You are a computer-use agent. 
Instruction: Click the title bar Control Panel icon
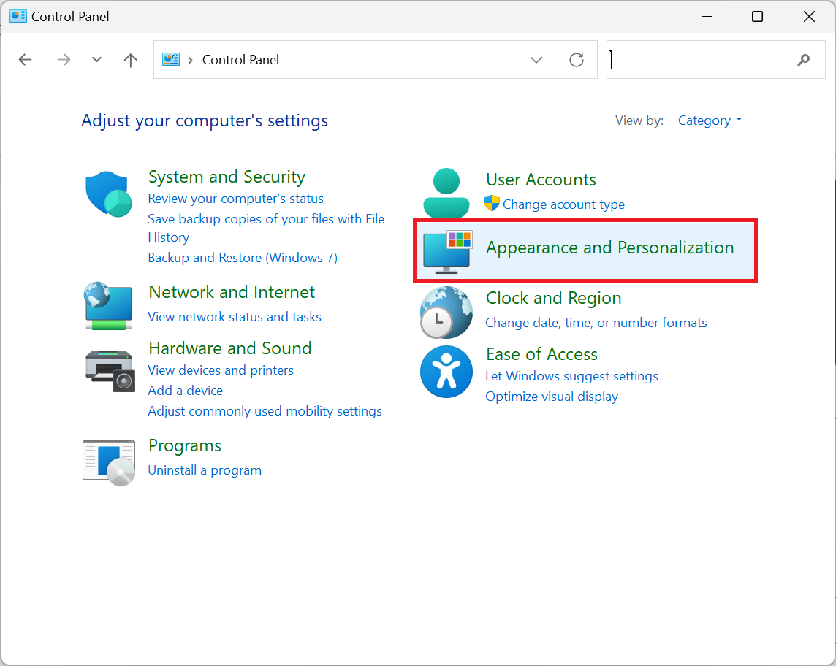click(18, 17)
